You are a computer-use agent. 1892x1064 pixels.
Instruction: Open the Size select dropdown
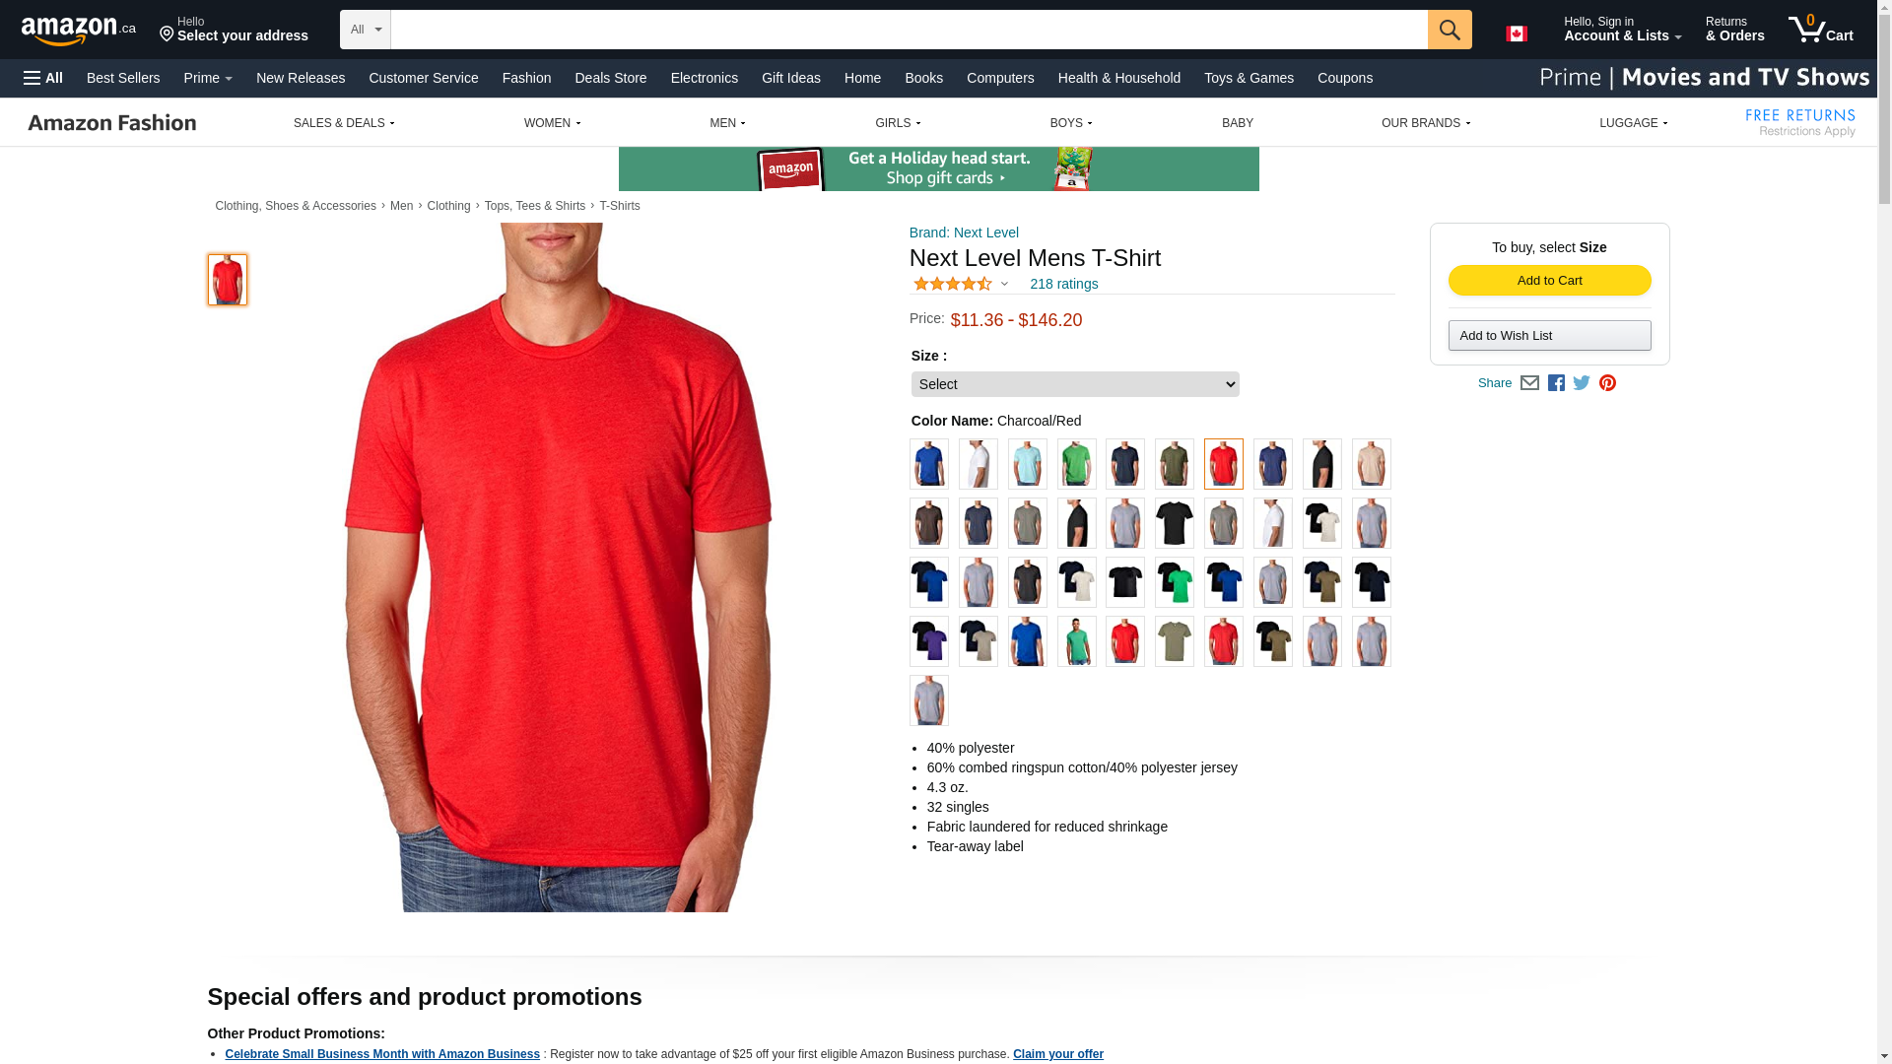pyautogui.click(x=1075, y=384)
